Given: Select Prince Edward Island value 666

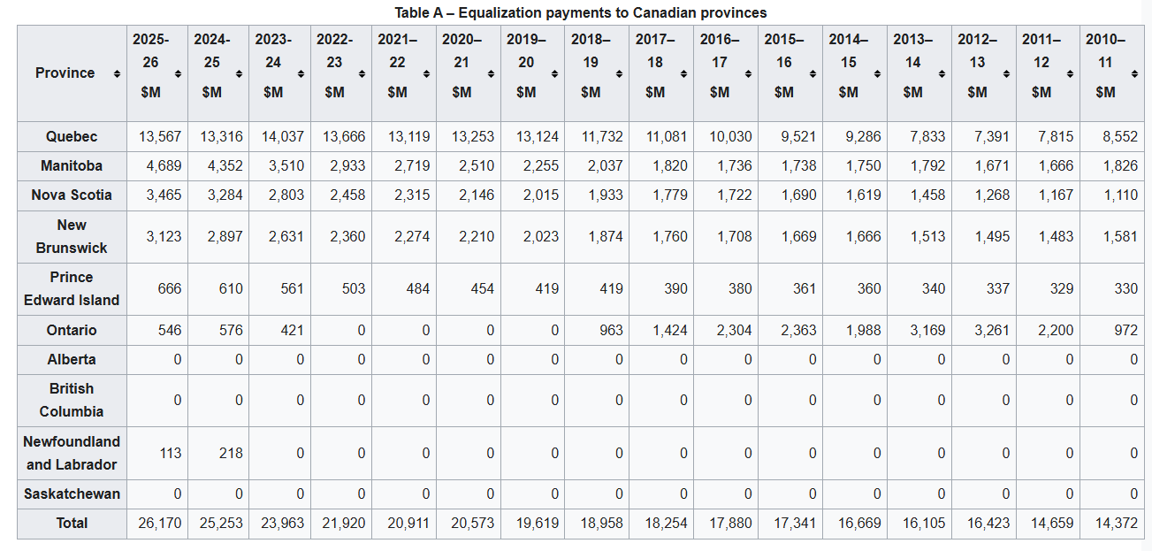Looking at the screenshot, I should coord(170,288).
